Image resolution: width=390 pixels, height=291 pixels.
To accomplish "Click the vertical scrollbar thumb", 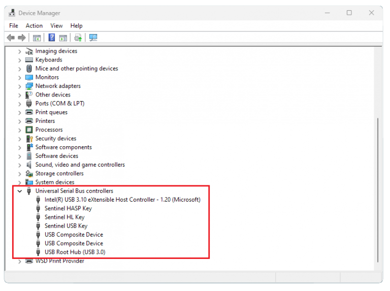I will 378,190.
